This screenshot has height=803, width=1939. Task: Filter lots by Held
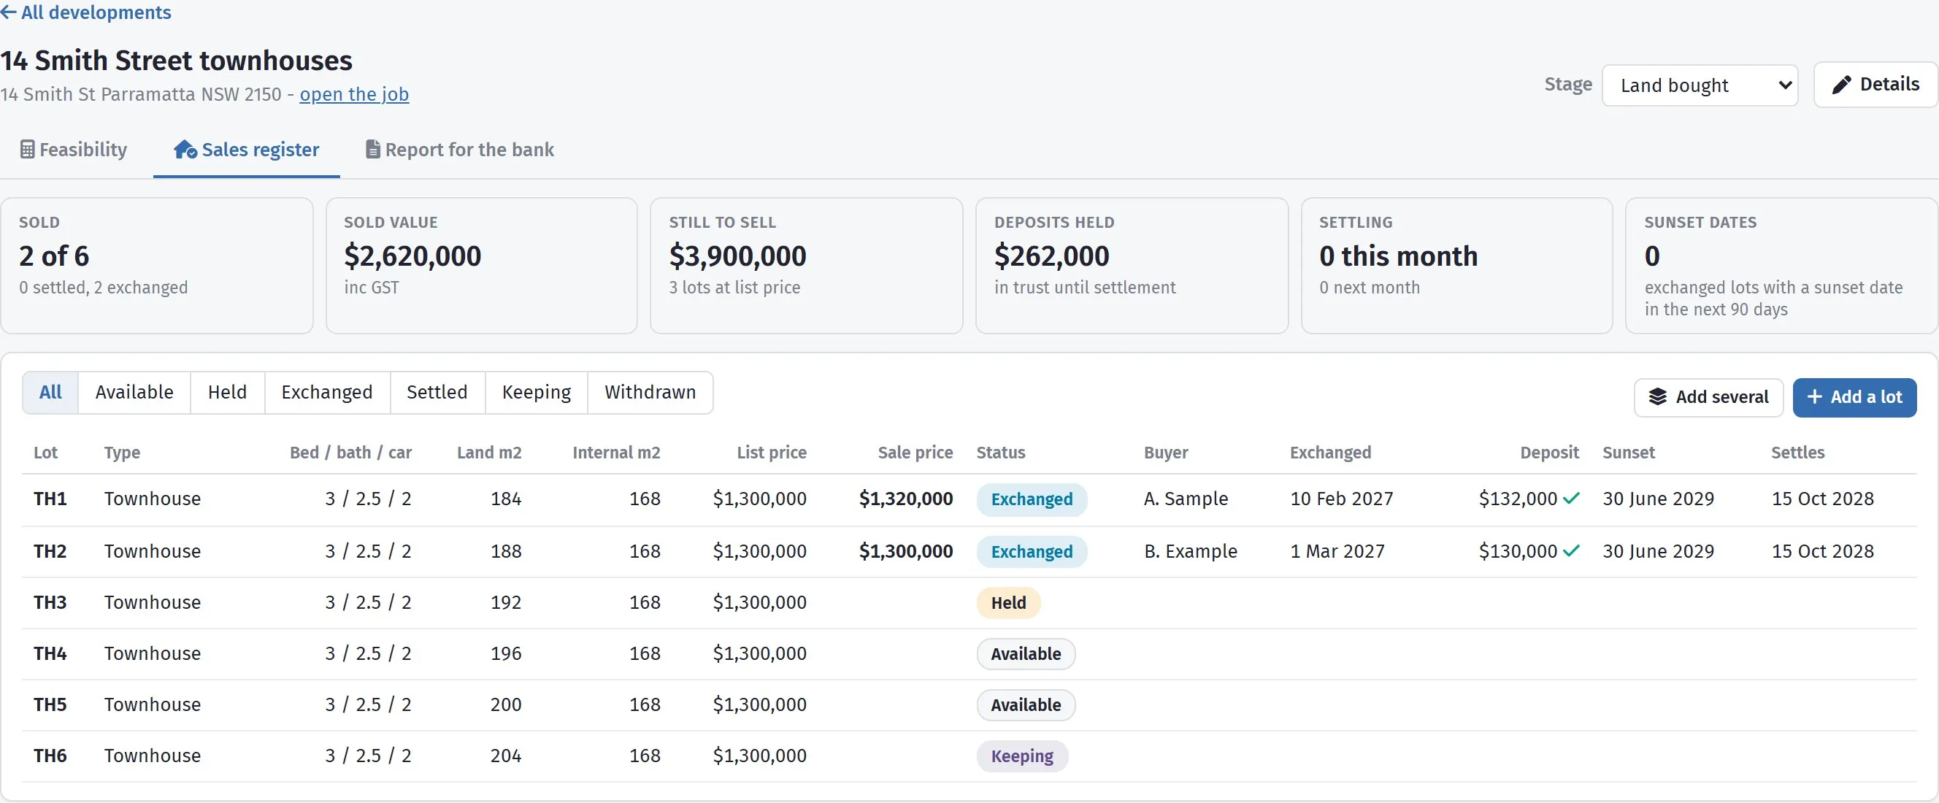(x=227, y=392)
